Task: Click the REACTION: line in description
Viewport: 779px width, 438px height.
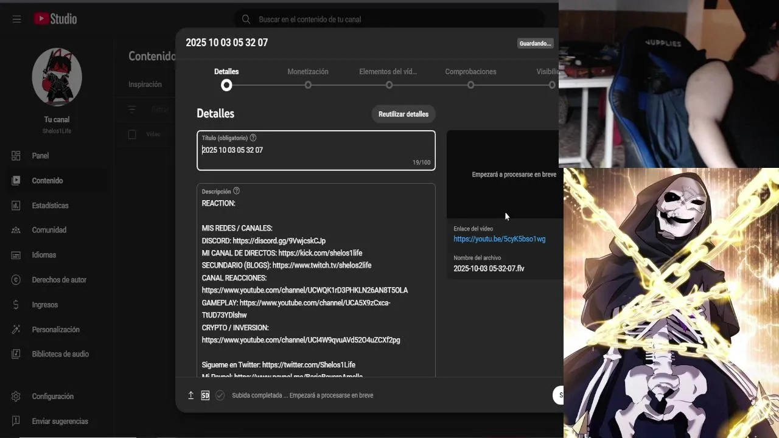Action: coord(218,203)
